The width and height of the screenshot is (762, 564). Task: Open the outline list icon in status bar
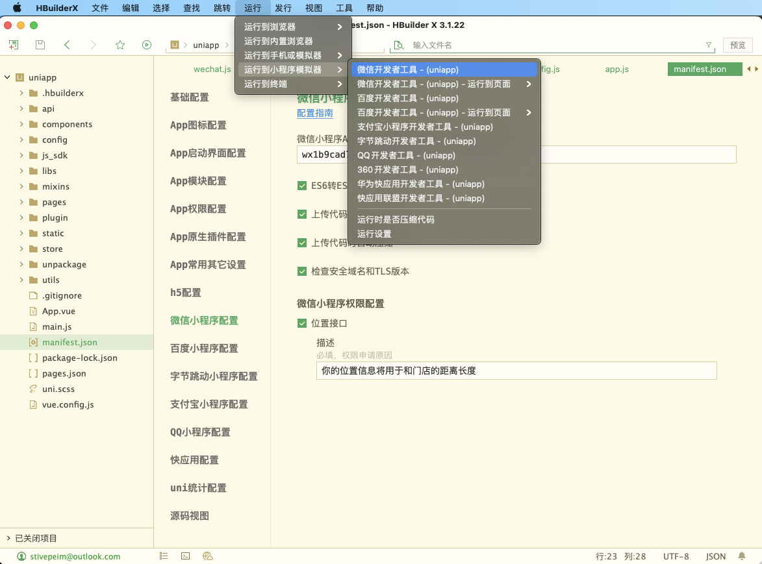click(x=164, y=556)
